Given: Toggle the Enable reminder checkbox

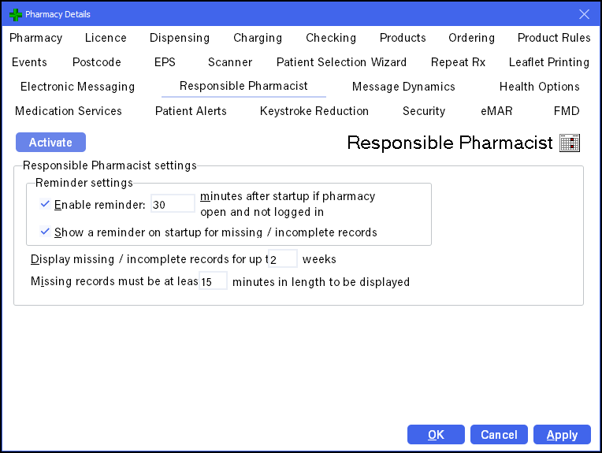Looking at the screenshot, I should coord(45,205).
